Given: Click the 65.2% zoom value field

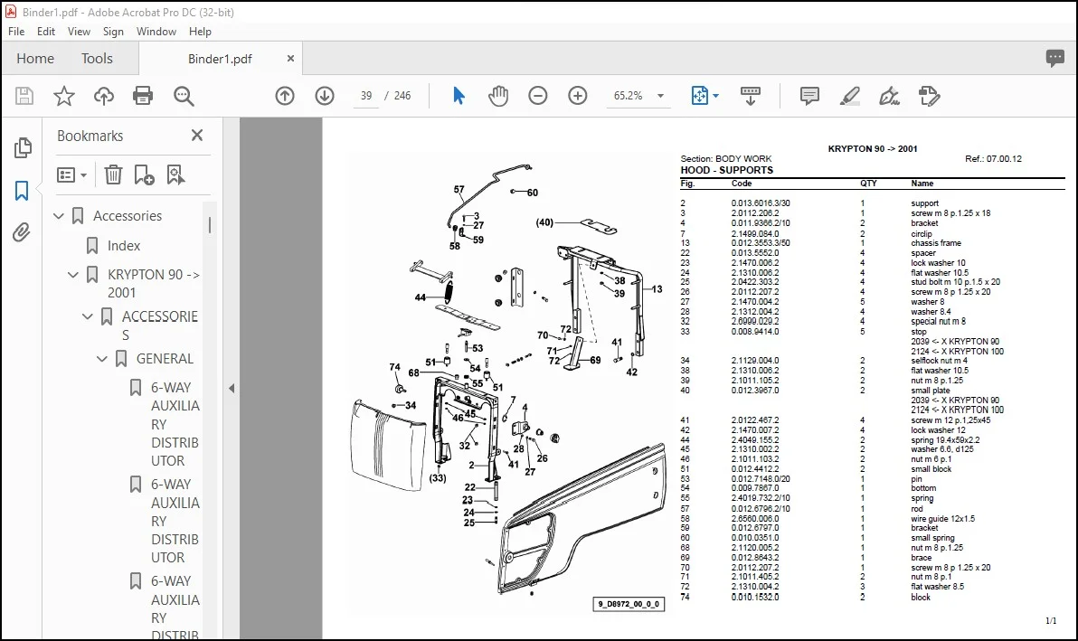Looking at the screenshot, I should pos(629,96).
